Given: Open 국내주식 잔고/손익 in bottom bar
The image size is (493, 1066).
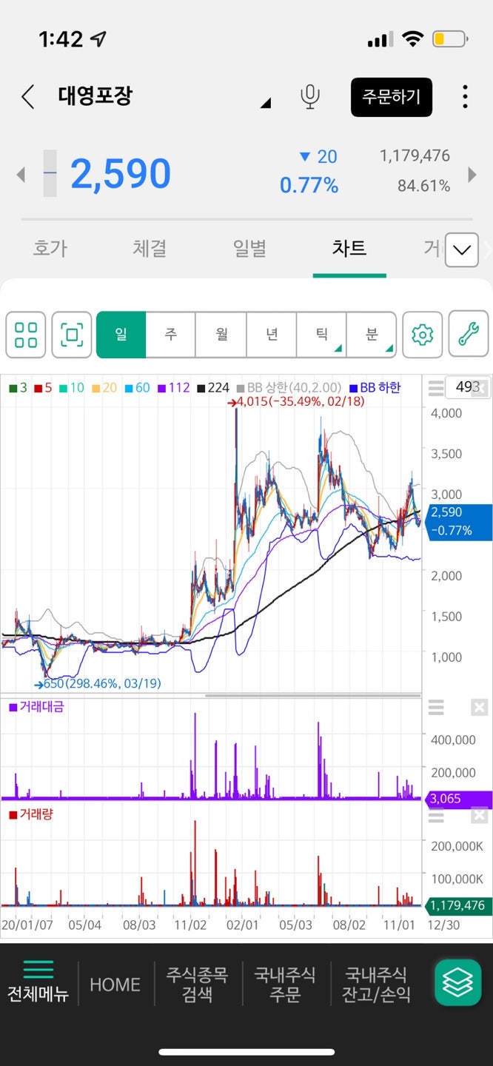Looking at the screenshot, I should [376, 984].
